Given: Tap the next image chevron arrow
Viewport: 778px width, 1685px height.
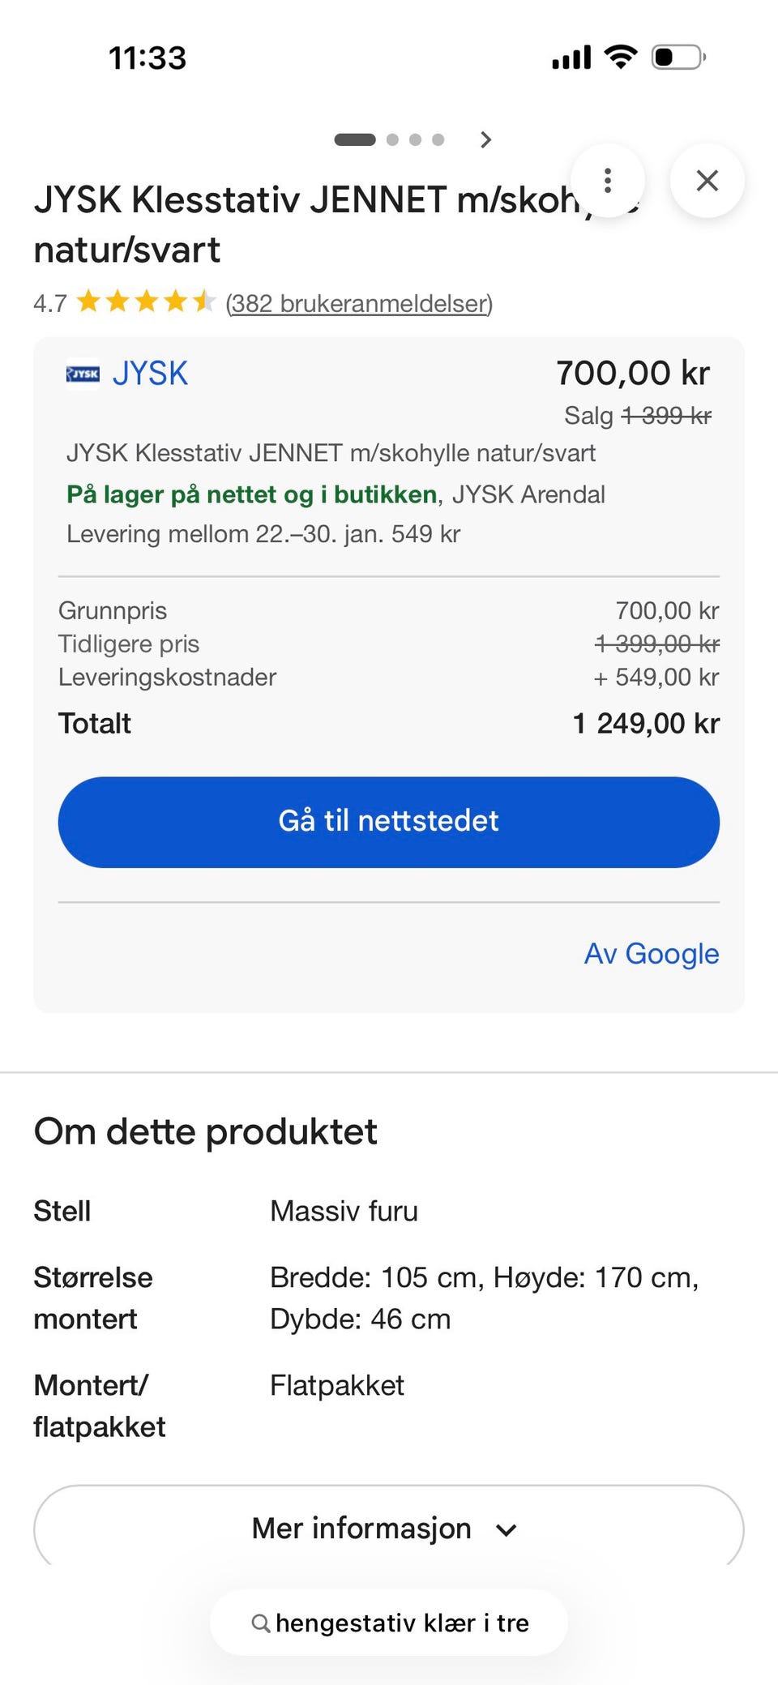Looking at the screenshot, I should [x=485, y=139].
